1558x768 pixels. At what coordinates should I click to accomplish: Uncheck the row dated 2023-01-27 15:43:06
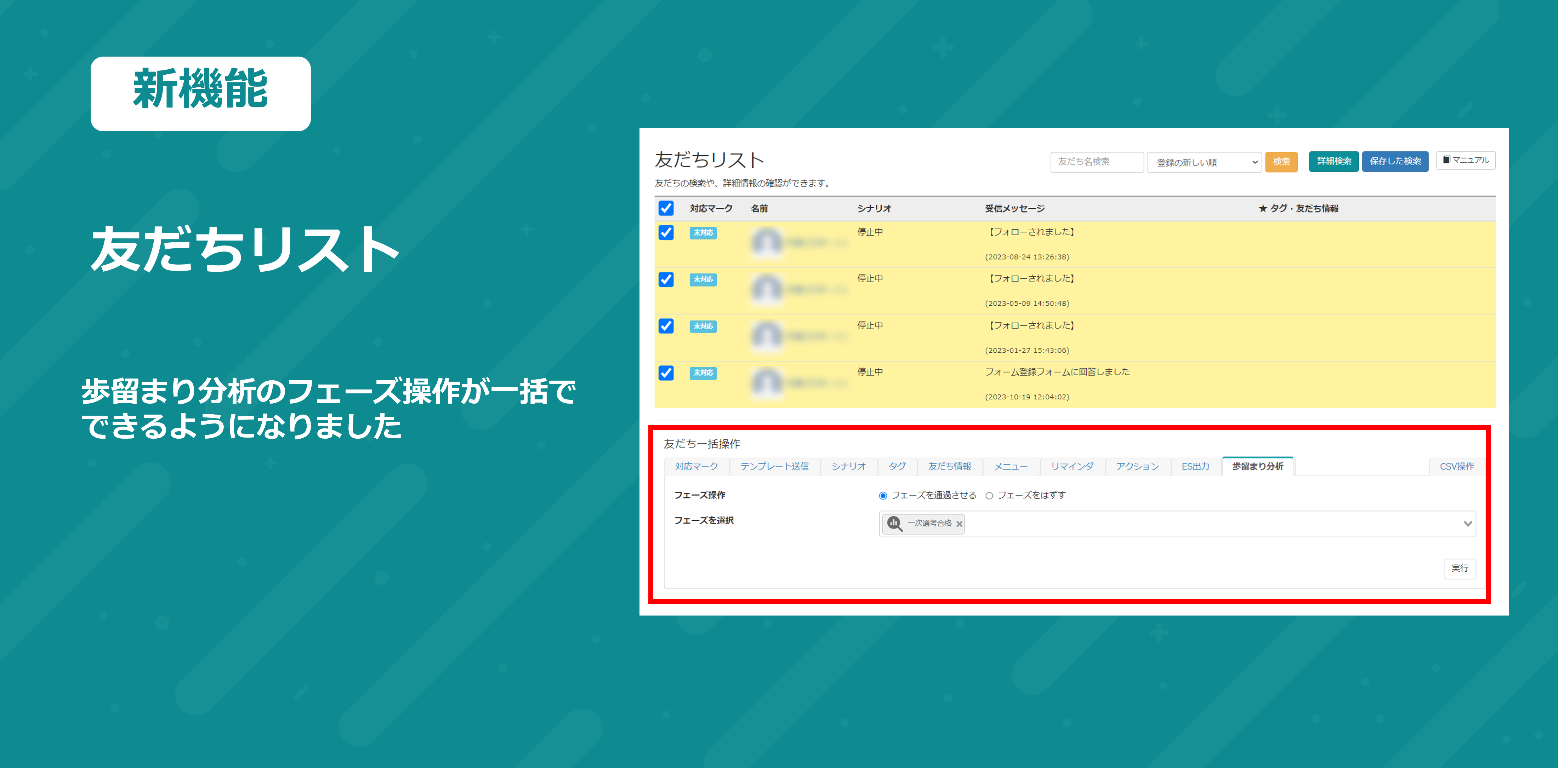(666, 326)
